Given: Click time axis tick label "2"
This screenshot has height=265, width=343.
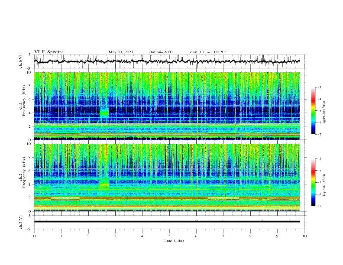Looking at the screenshot, I should click(x=88, y=236).
